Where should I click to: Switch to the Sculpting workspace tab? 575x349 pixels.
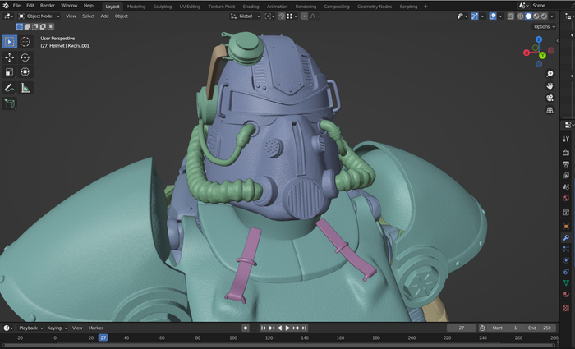[x=163, y=6]
